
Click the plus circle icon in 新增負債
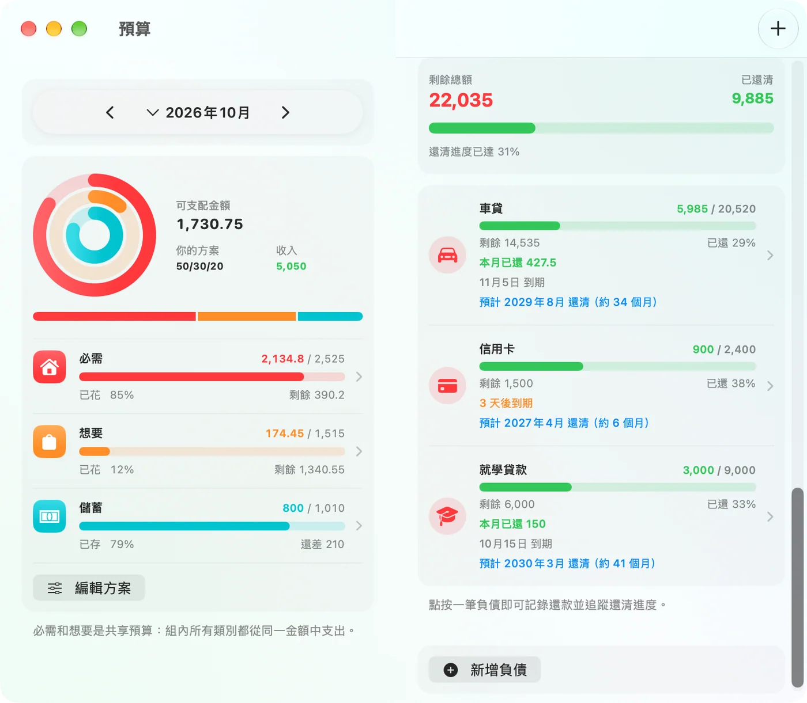451,670
